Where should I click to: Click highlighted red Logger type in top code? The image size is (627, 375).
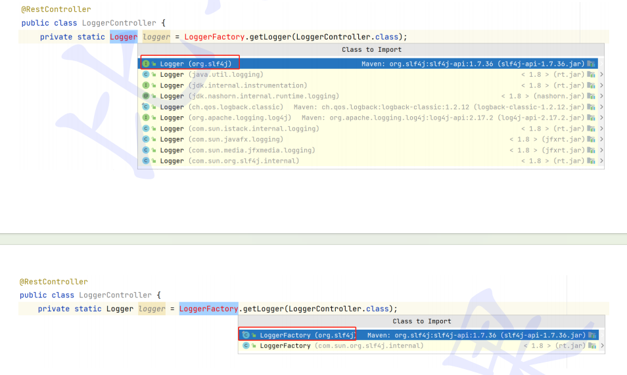(124, 37)
